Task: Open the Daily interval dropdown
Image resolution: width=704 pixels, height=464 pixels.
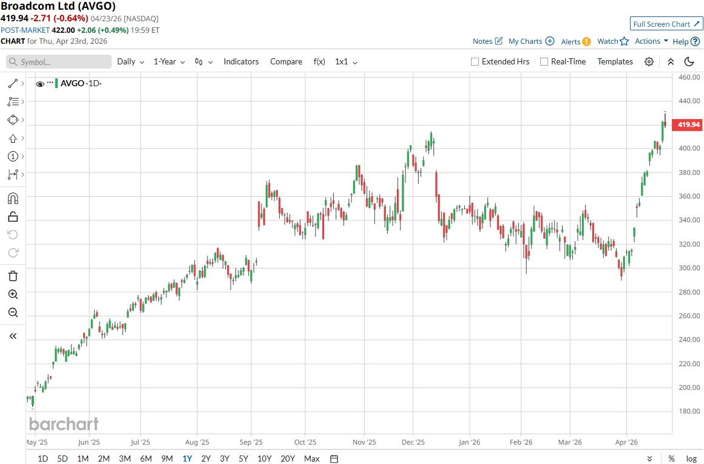Action: [130, 62]
